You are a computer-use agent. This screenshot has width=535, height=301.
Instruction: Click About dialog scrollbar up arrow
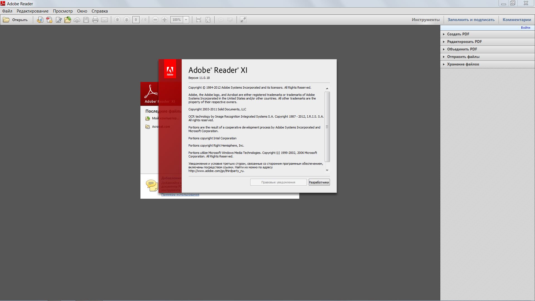coord(327,88)
